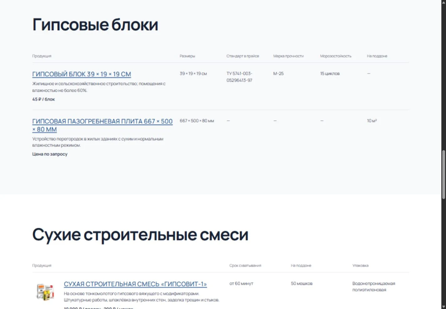Click the Сухие строительные смеси heading
Screen dimensions: 446x309
pyautogui.click(x=140, y=234)
